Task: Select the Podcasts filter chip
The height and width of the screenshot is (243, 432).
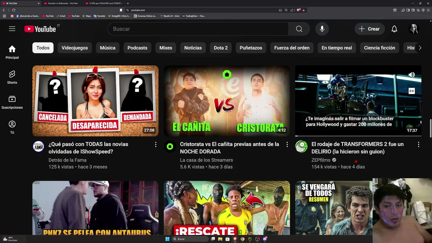Action: 137,48
